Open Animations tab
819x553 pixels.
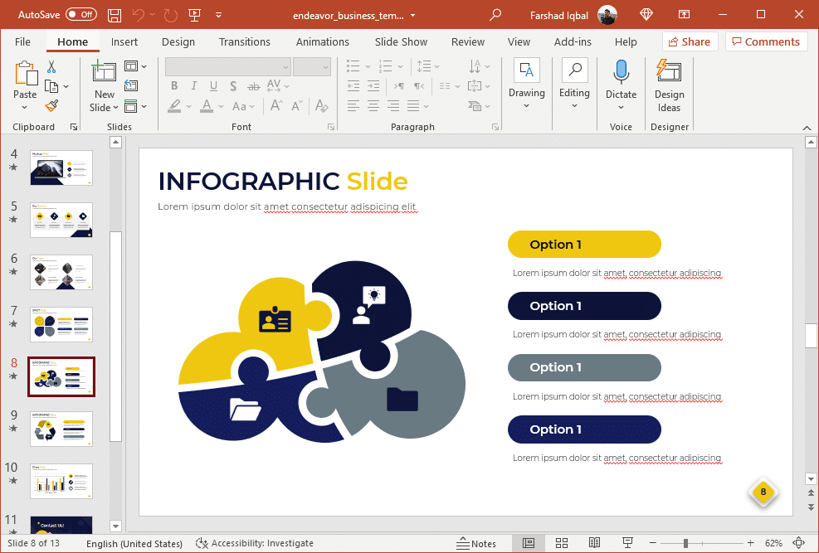click(322, 41)
